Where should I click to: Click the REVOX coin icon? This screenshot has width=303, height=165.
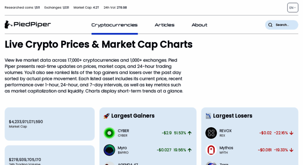[x=211, y=133]
